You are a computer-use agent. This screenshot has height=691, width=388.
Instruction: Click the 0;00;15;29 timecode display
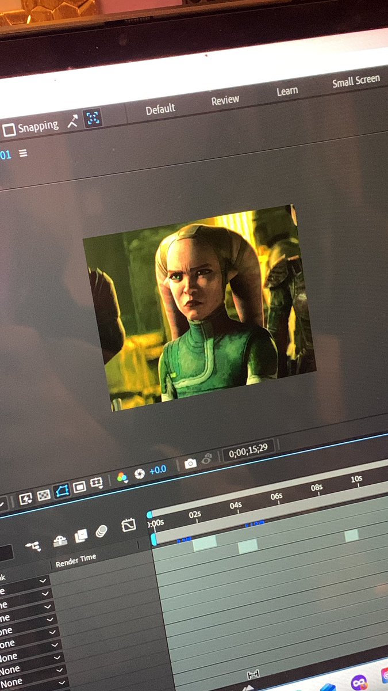(x=248, y=450)
